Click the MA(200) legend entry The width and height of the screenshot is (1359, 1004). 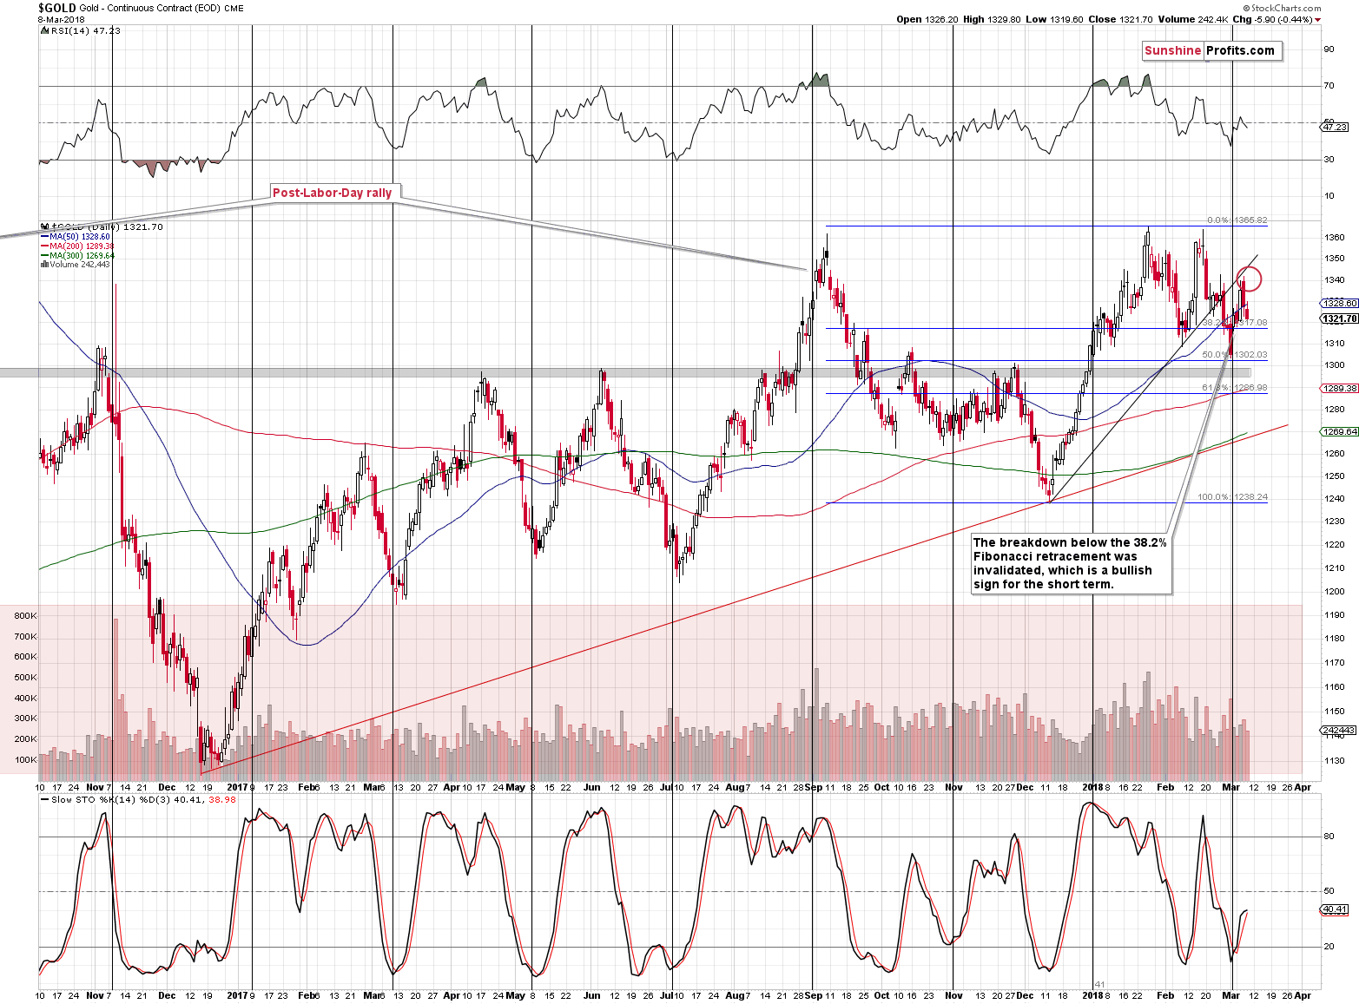(x=76, y=246)
